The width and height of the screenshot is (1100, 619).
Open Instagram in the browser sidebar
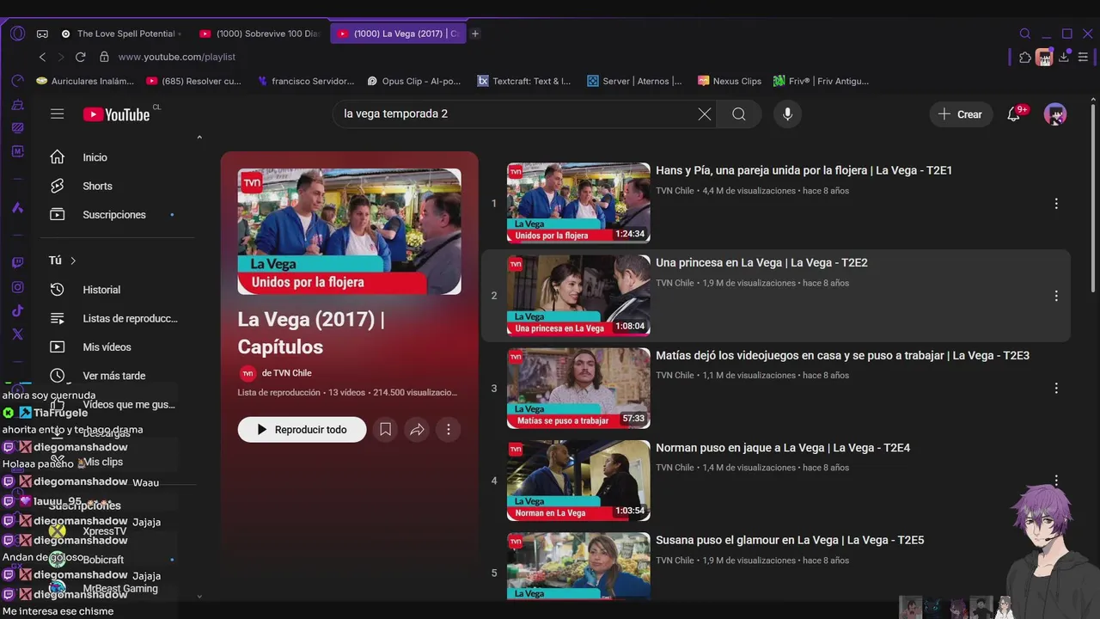click(x=17, y=286)
